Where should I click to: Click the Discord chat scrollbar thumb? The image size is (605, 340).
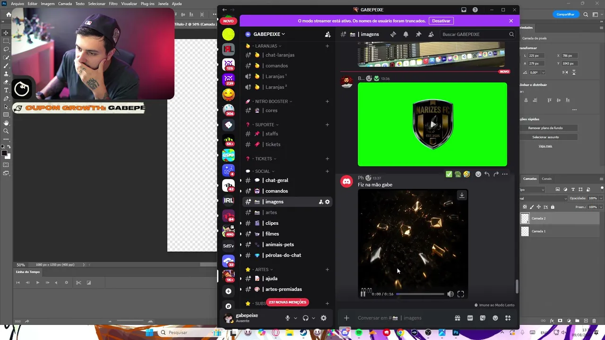[x=517, y=287]
